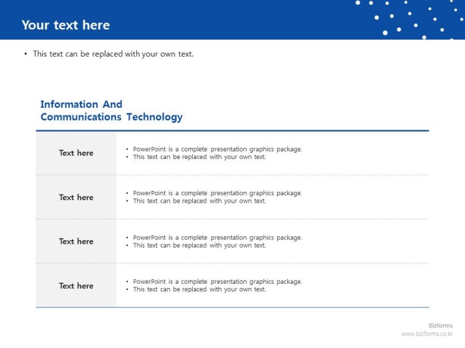This screenshot has width=465, height=348.
Task: Select the fourth 'Text here' label cell
Action: tap(76, 285)
